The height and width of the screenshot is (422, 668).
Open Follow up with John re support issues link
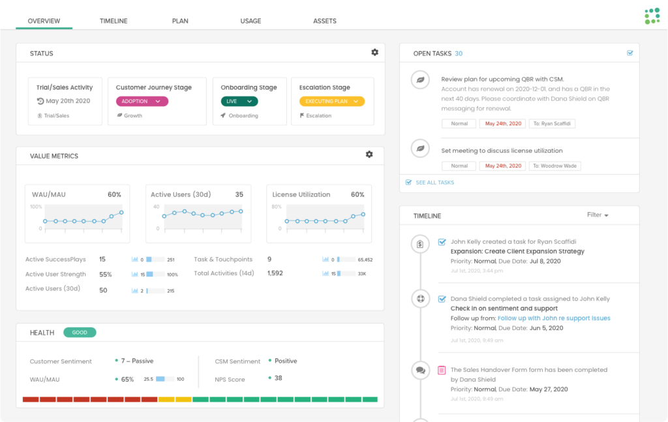(x=554, y=318)
